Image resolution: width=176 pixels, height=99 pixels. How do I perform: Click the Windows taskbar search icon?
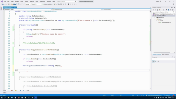pyautogui.click(x=5, y=98)
